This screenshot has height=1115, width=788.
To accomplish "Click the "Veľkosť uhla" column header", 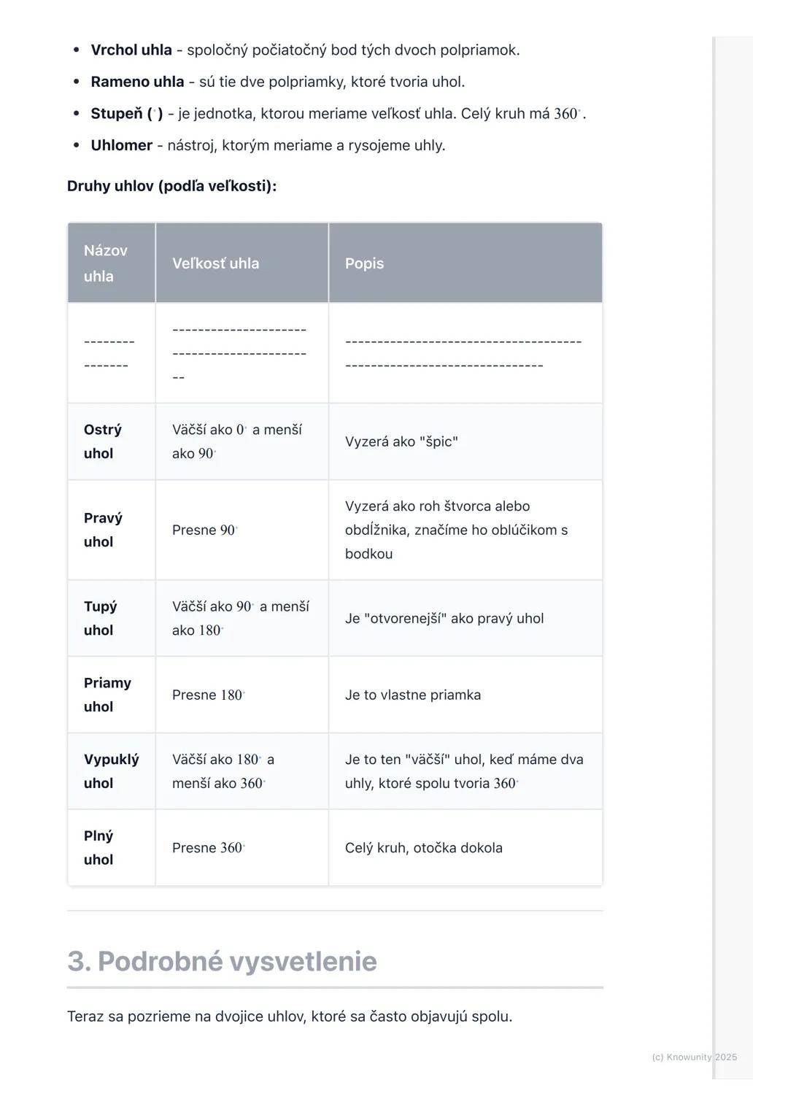I will pyautogui.click(x=215, y=263).
